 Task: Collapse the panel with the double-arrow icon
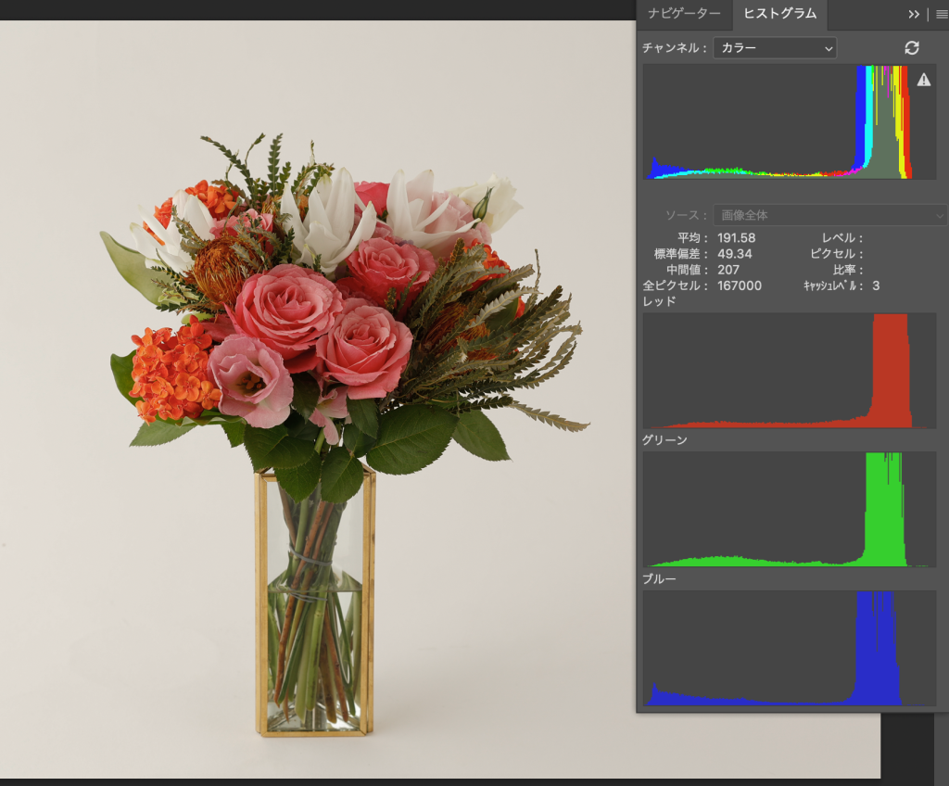[914, 14]
